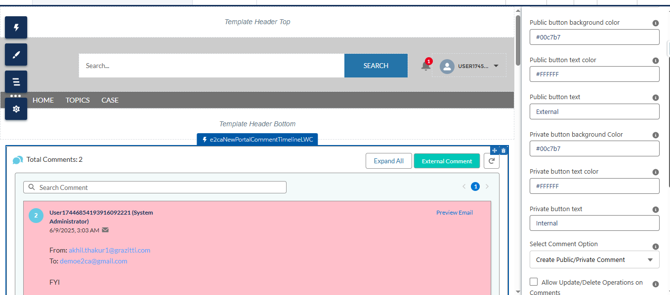Open the CASE navigation item
Image resolution: width=670 pixels, height=295 pixels.
[110, 100]
